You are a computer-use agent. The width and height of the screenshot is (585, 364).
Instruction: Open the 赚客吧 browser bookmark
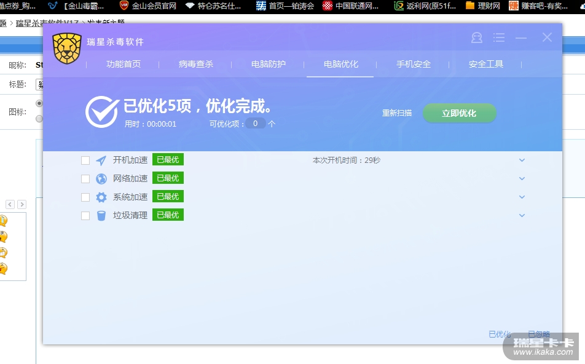point(538,6)
